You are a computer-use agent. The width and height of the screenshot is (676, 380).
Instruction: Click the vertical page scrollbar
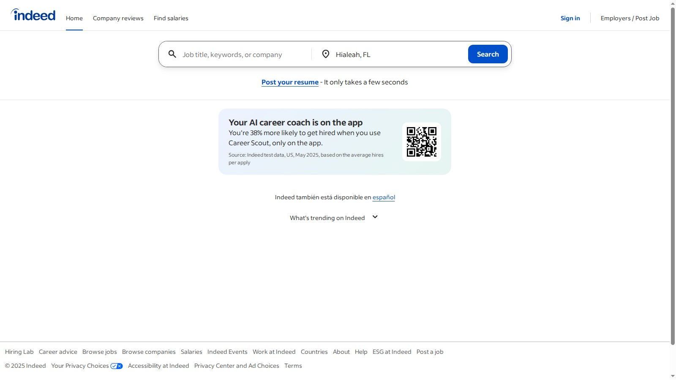(673, 175)
